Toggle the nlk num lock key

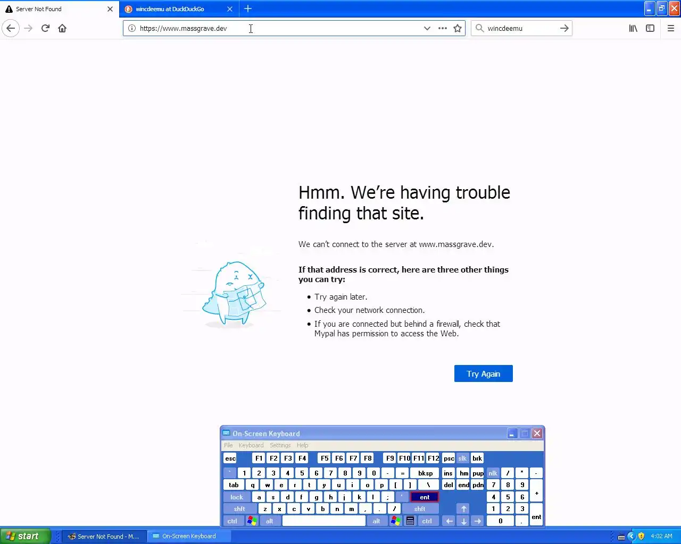click(493, 473)
